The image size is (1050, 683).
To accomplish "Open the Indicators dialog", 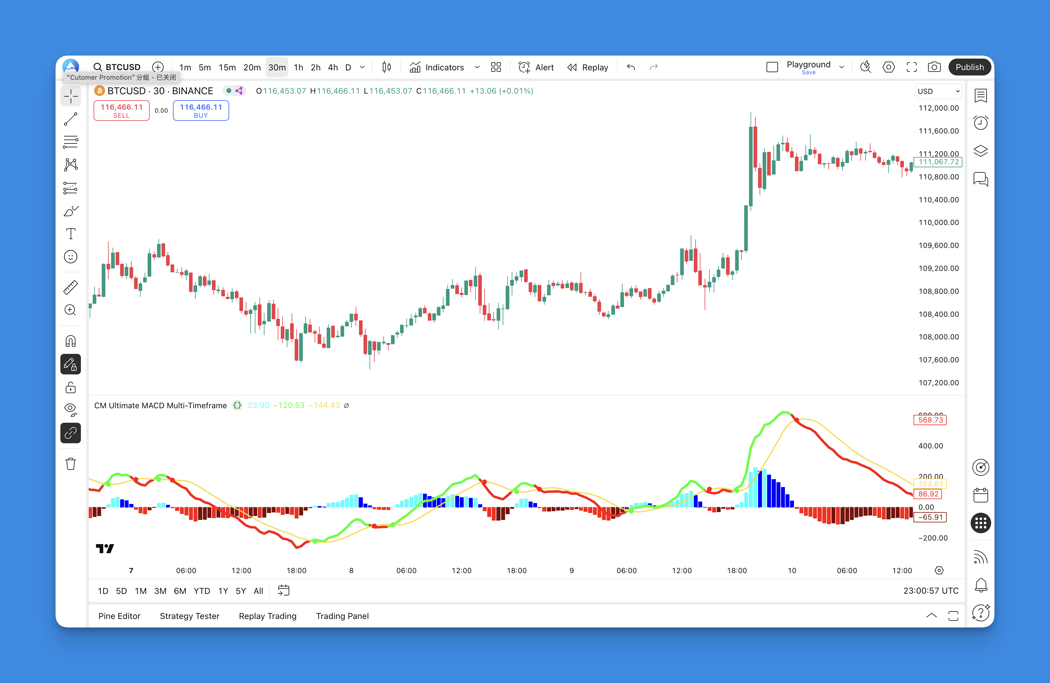I will click(437, 67).
